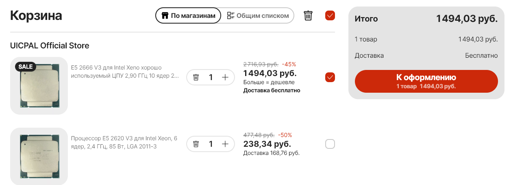Remove the E5 2620 V3 item via trash icon
Viewport: 511px width, 185px height.
(196, 144)
